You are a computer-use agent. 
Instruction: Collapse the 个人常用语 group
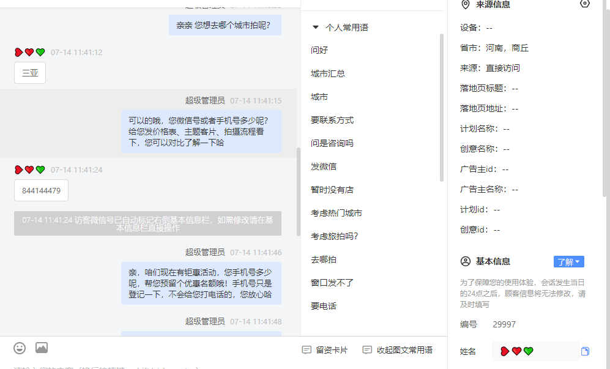[316, 28]
